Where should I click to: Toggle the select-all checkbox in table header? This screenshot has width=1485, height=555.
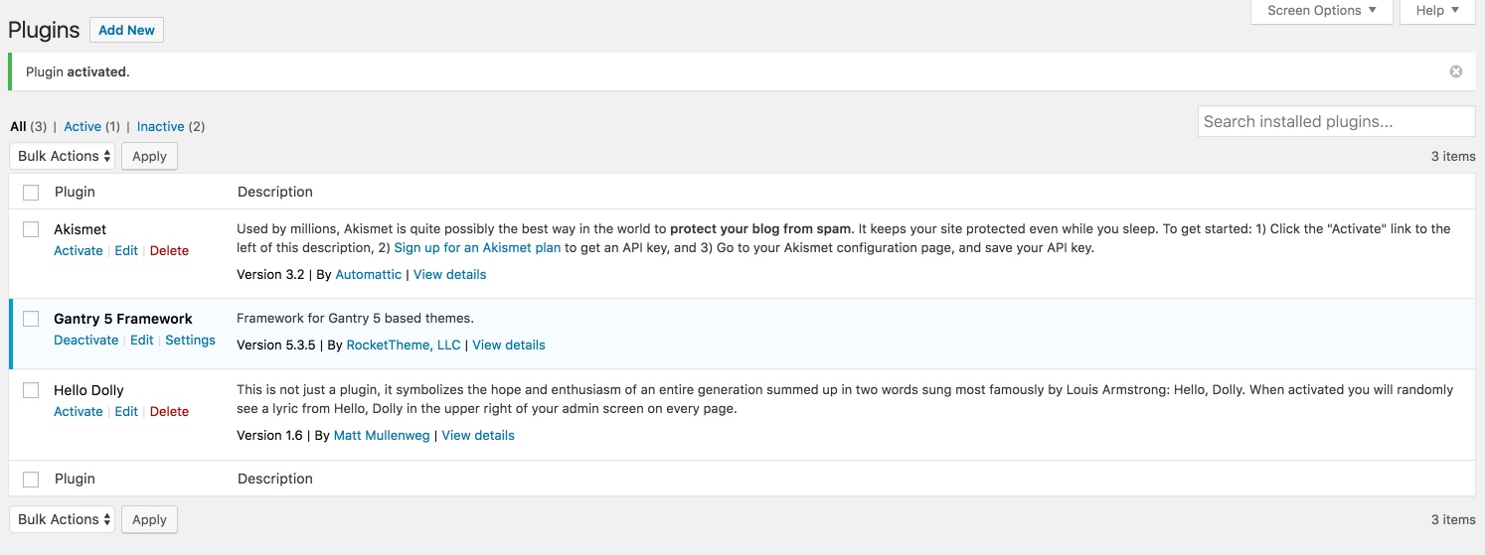31,192
